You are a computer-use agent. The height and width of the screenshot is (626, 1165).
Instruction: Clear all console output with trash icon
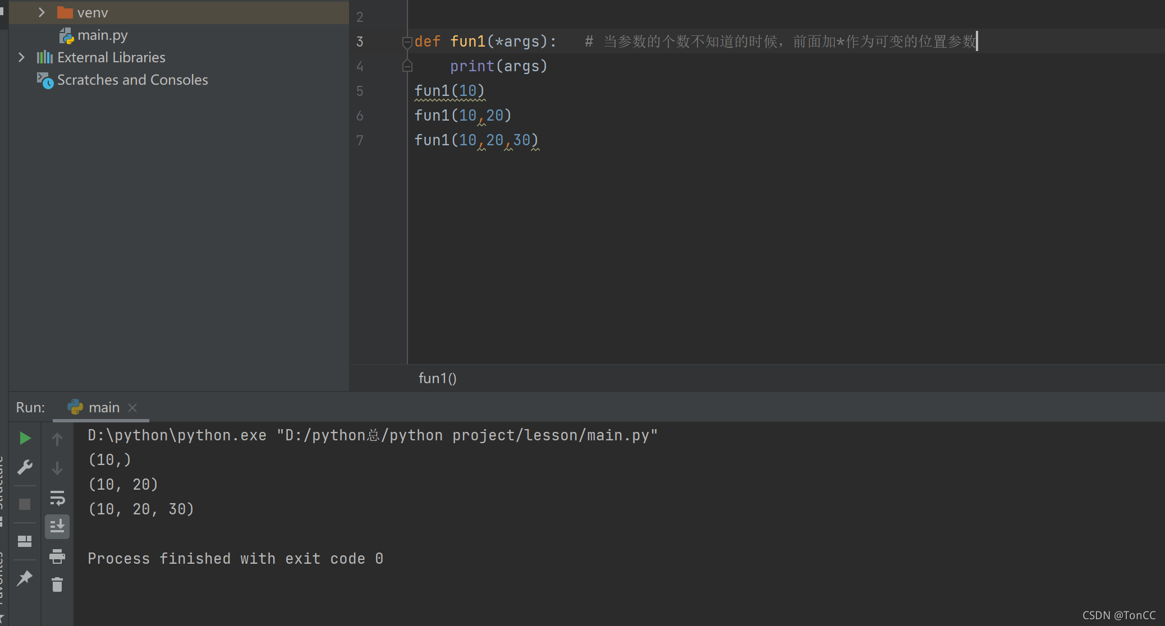tap(57, 584)
